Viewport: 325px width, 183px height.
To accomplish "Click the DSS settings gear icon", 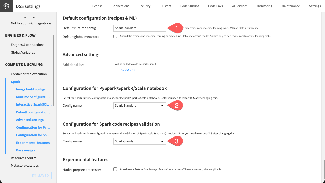I will (x=6, y=6).
